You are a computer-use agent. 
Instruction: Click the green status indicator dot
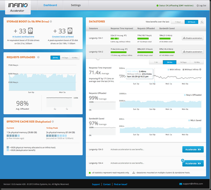157,6
